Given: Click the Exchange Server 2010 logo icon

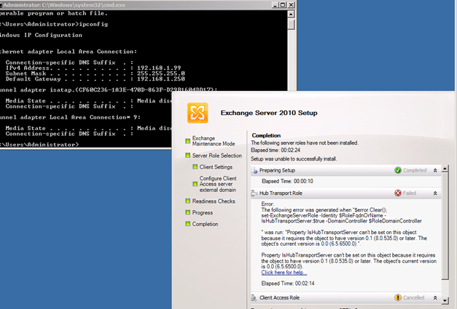Looking at the screenshot, I should (198, 114).
